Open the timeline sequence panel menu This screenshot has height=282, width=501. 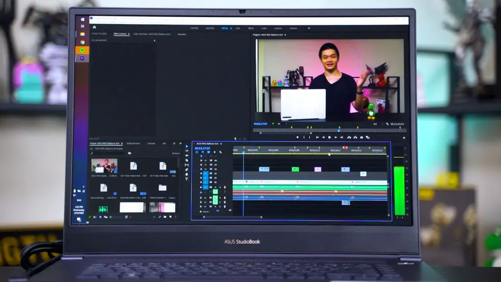[221, 143]
